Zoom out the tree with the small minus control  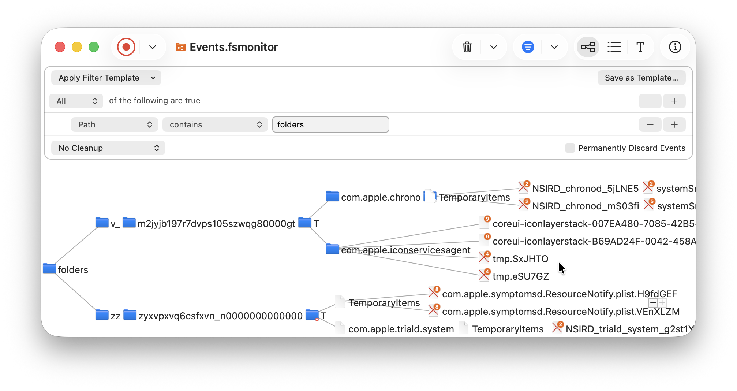(653, 303)
